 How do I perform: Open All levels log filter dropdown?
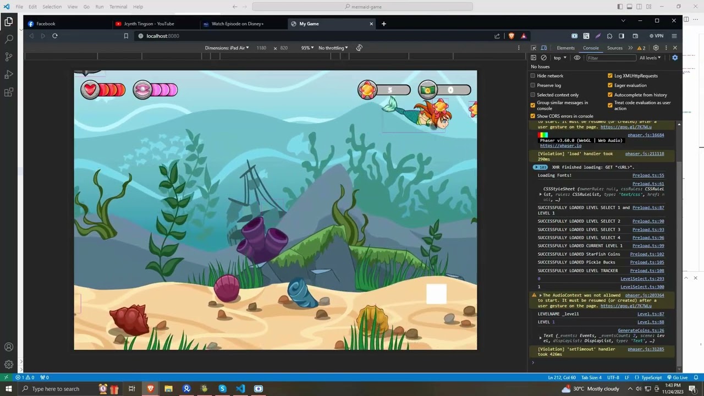[650, 58]
